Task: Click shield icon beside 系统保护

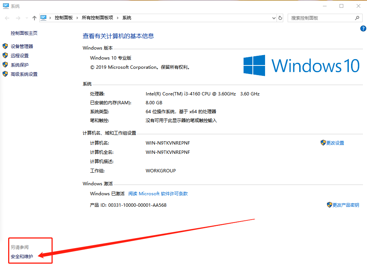Action: pos(5,65)
